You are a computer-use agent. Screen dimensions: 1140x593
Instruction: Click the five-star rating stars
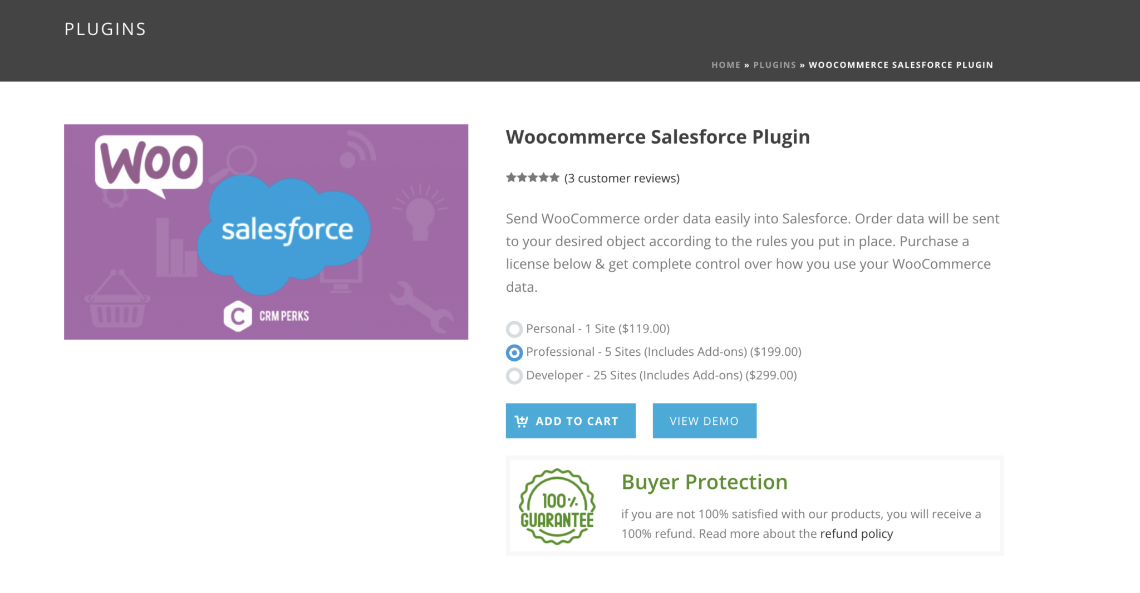pyautogui.click(x=532, y=177)
